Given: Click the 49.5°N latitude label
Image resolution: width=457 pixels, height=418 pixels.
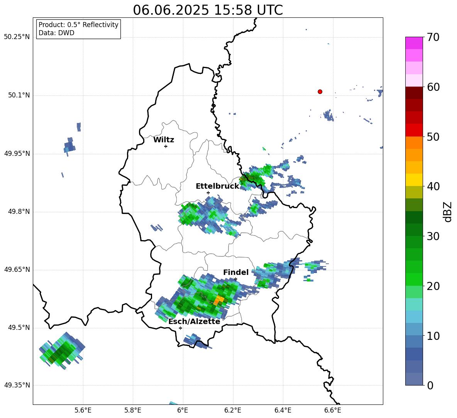Looking at the screenshot, I should point(19,328).
